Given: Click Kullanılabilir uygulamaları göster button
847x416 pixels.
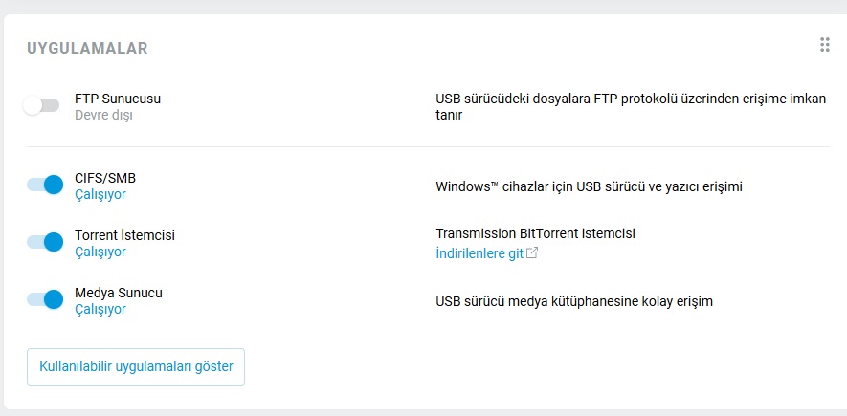Looking at the screenshot, I should [x=136, y=367].
